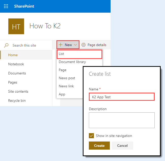Screen dimensions: 165x161
Task: Click the search magnifier icon
Action: [6, 45]
